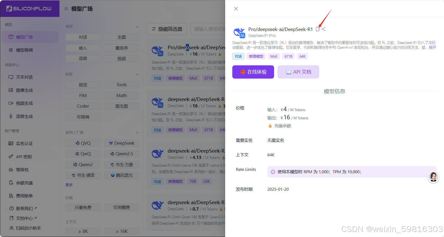Filter models by 重排序 type
The height and width of the screenshot is (237, 444).
[x=122, y=48]
